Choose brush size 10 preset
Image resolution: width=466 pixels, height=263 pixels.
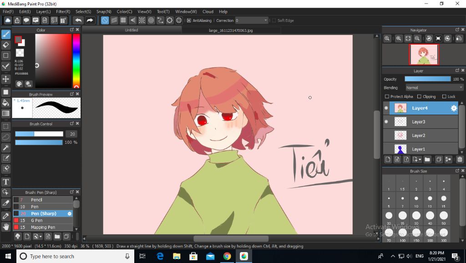416,200
